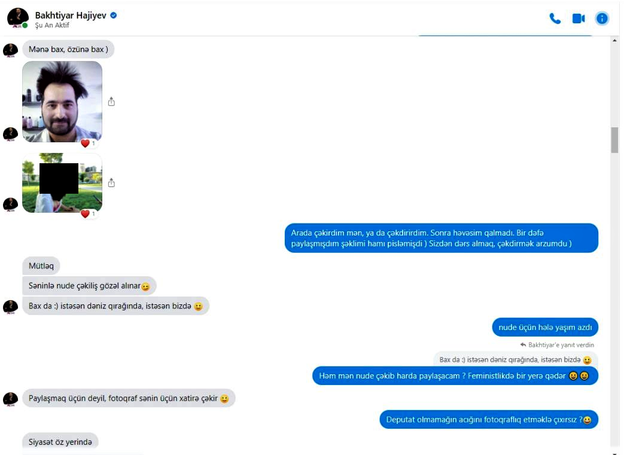Select the 'Mənə bax, özünə bax )' message bubble

click(68, 49)
